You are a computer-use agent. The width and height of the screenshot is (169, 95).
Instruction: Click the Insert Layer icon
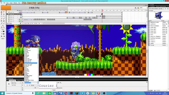[x=8, y=23]
